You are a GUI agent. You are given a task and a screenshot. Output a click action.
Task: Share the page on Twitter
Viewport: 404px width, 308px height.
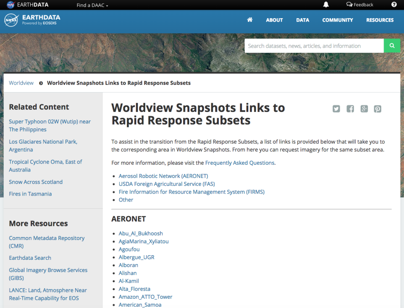(x=336, y=109)
